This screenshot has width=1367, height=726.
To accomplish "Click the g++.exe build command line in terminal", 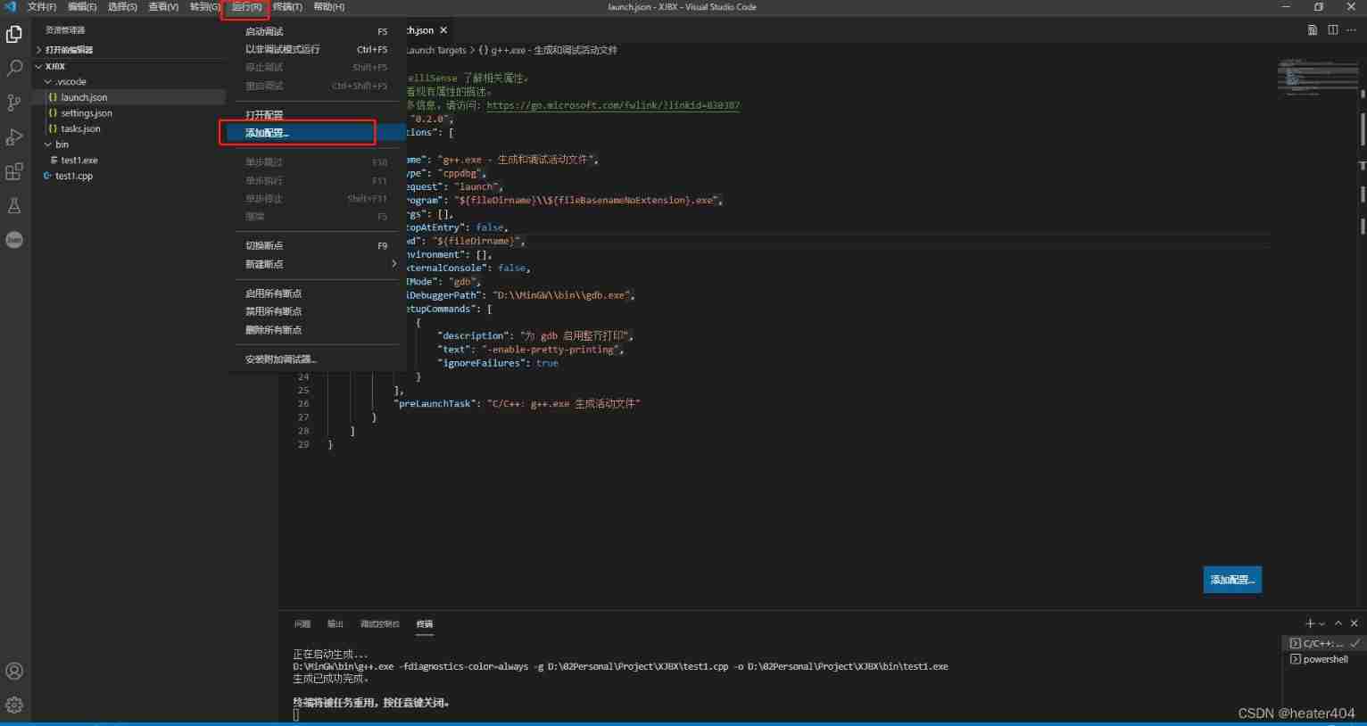I will (x=620, y=666).
